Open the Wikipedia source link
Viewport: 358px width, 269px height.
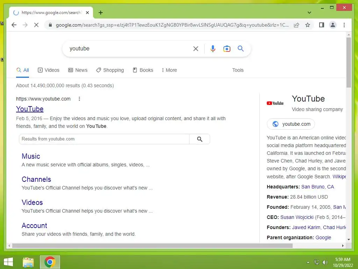[339, 177]
